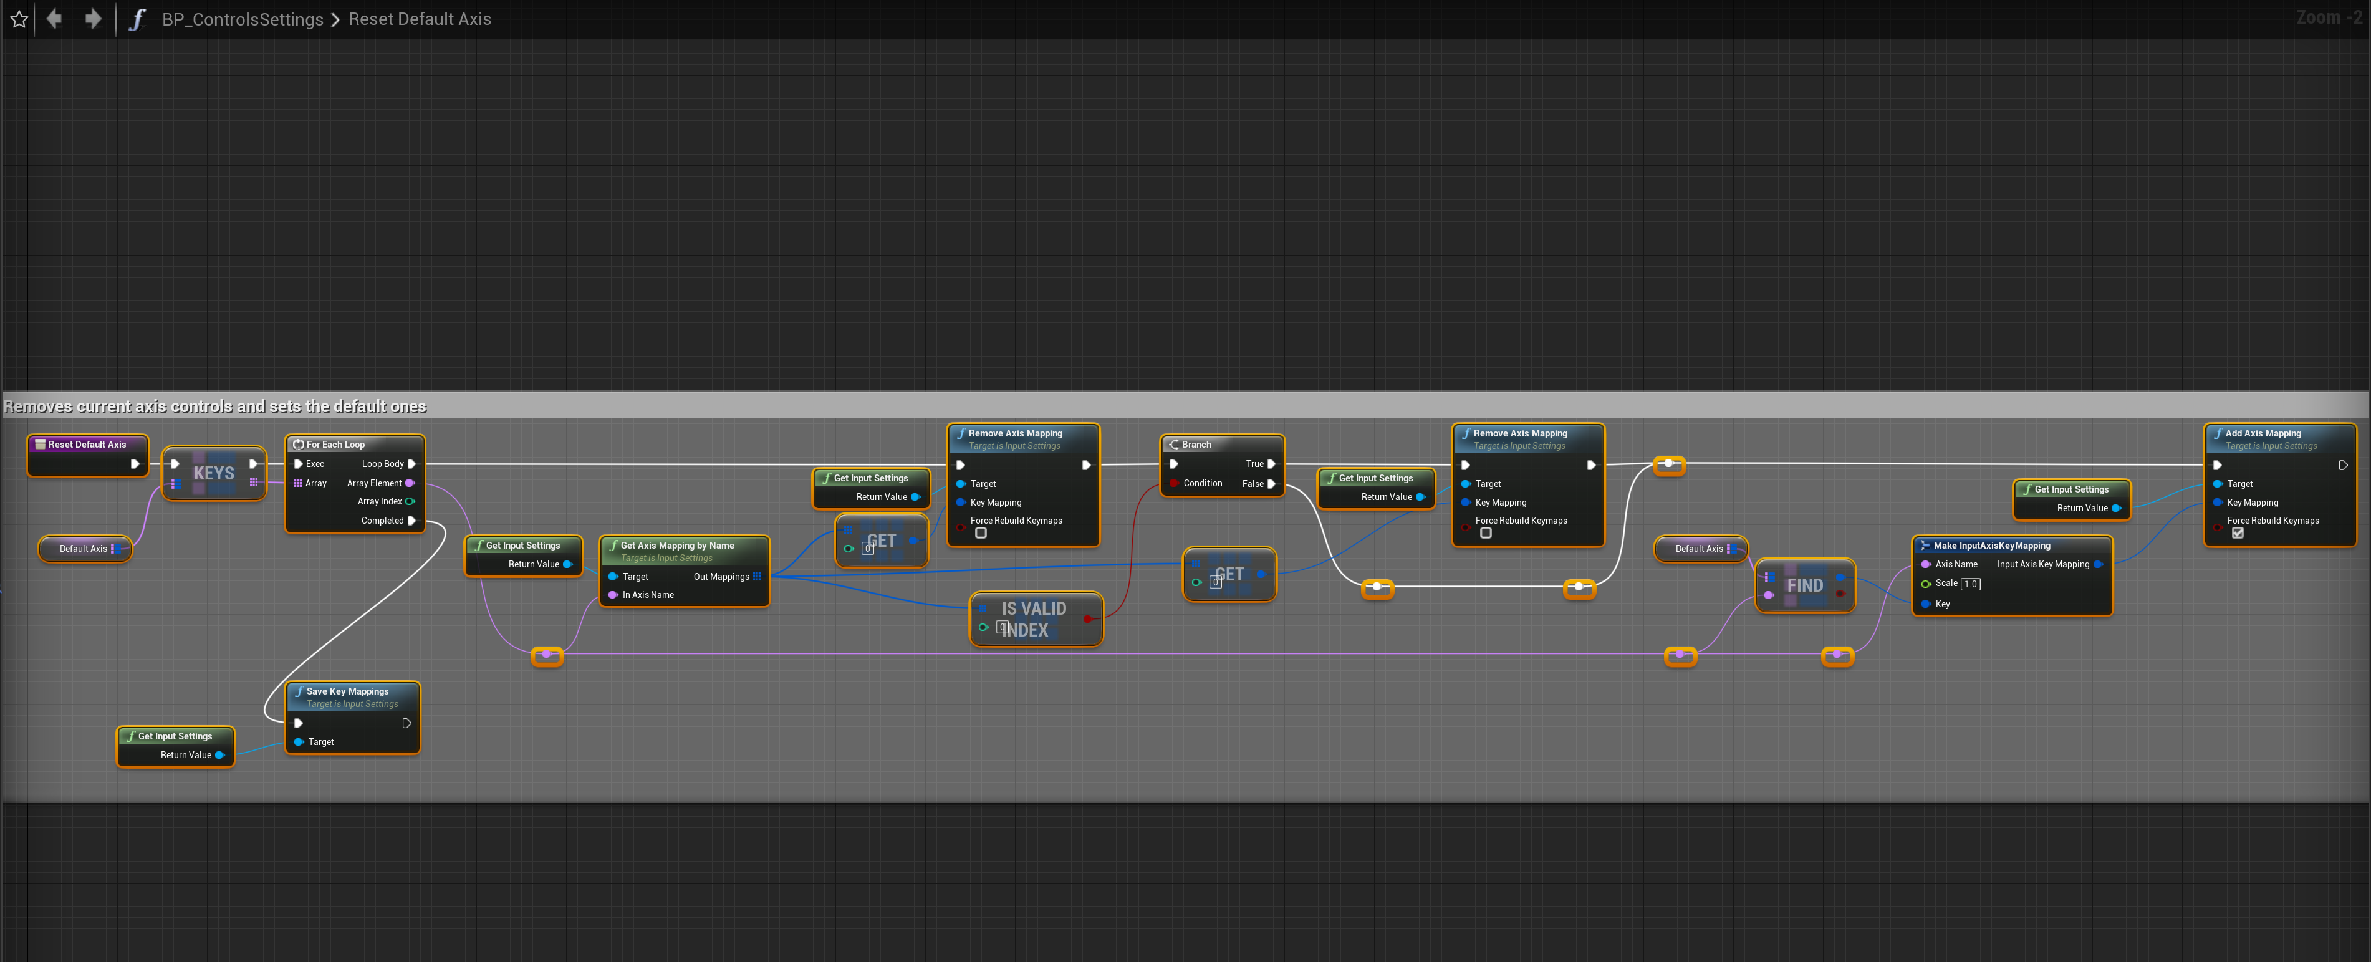Click the index field on IS VALID INDEX node
Viewport: 2371px width, 962px height.
pyautogui.click(x=1003, y=628)
